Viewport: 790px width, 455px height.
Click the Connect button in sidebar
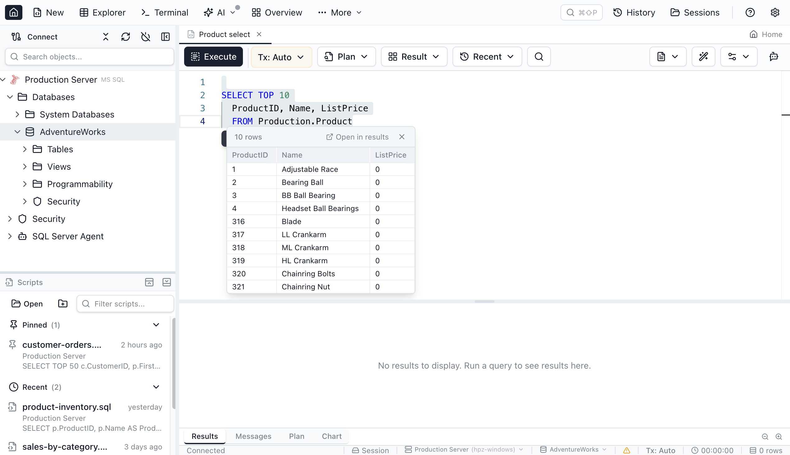(35, 37)
